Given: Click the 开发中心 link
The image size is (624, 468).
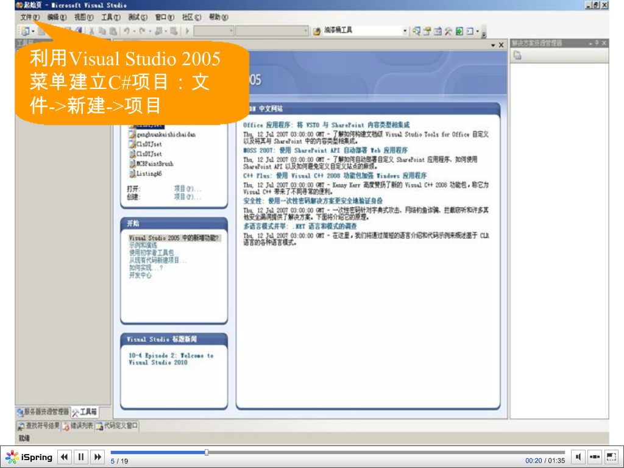Looking at the screenshot, I should [x=140, y=275].
